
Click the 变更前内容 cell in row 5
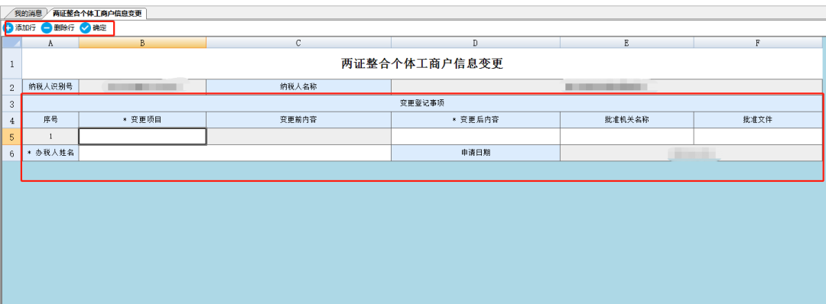[298, 136]
